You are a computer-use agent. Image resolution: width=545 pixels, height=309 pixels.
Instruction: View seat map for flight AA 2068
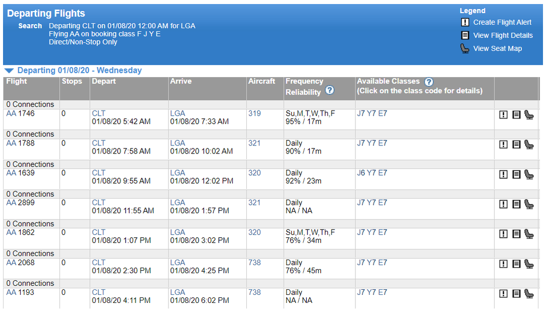point(529,264)
